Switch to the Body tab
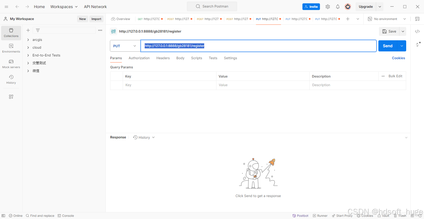424x219 pixels. (180, 58)
